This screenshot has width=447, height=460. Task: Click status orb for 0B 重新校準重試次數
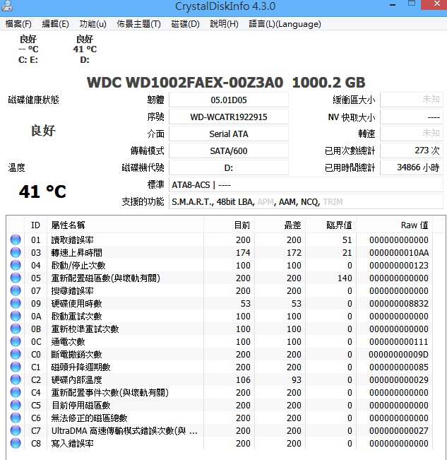pos(16,329)
